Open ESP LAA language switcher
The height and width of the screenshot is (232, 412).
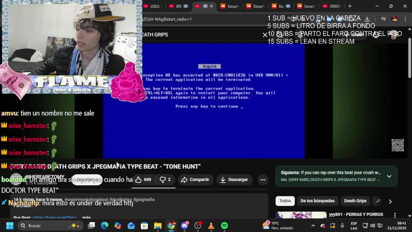(354, 226)
